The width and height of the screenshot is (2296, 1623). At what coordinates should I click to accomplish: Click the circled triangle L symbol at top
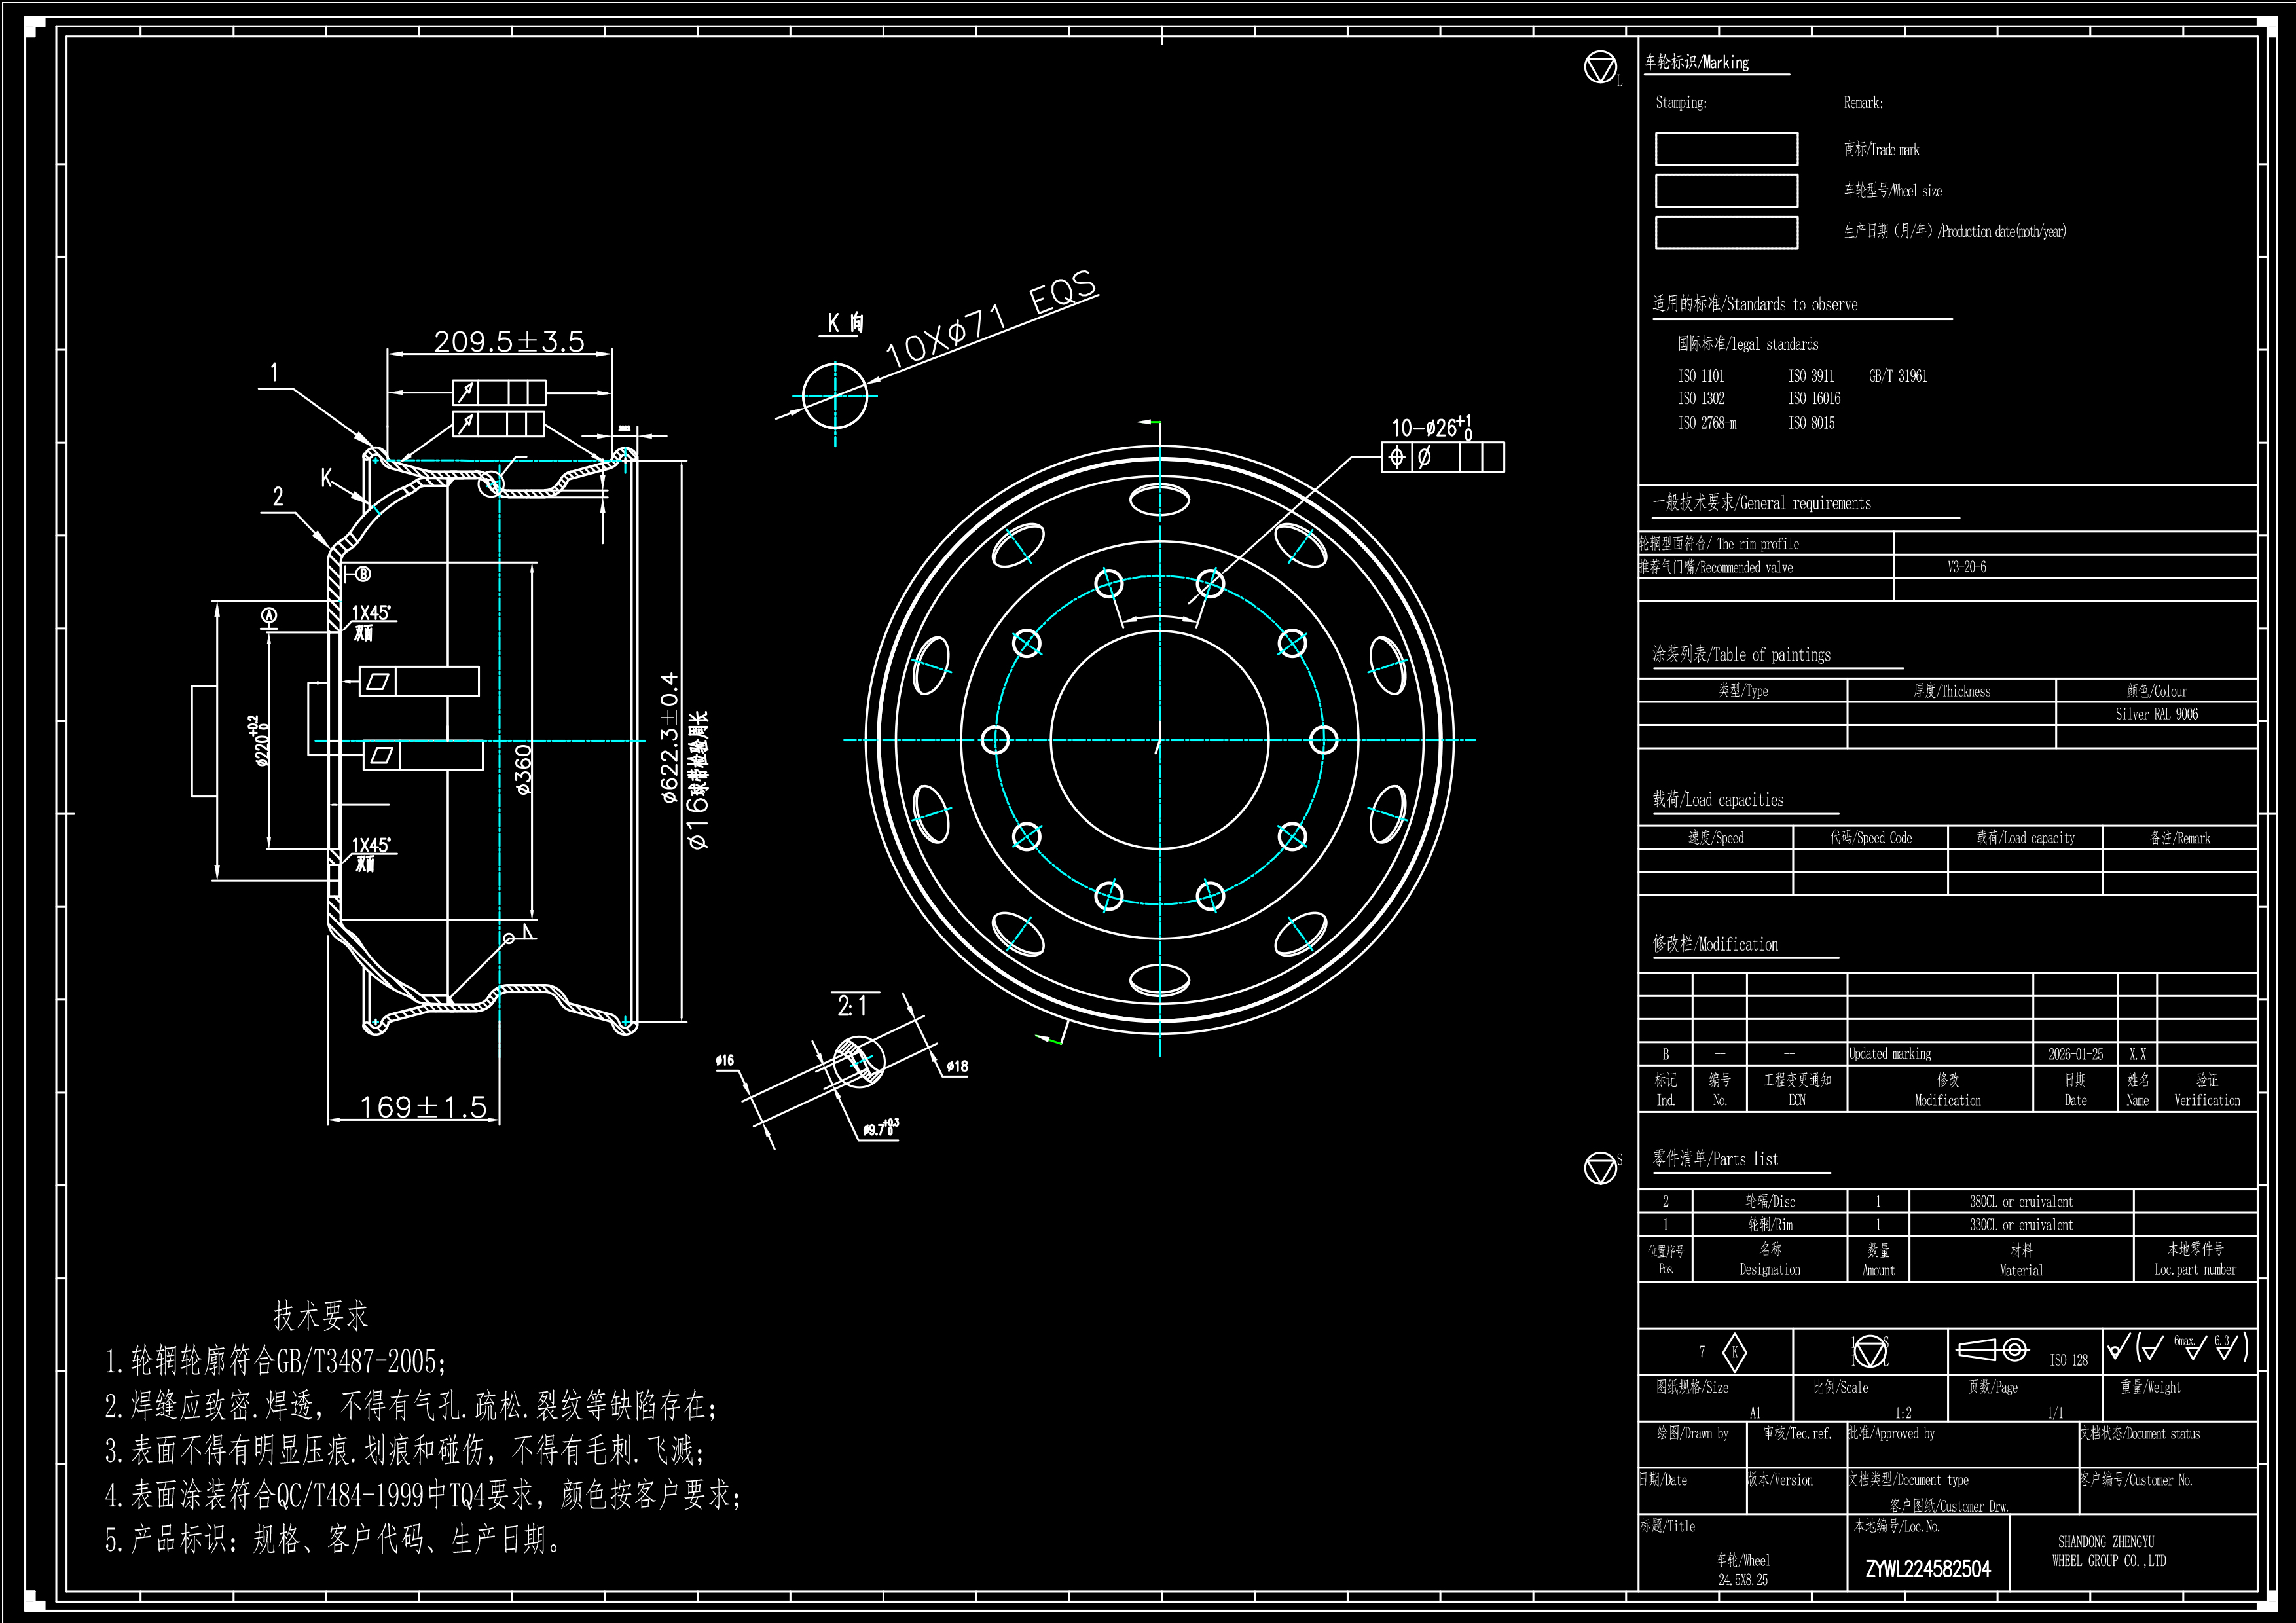pyautogui.click(x=1600, y=68)
